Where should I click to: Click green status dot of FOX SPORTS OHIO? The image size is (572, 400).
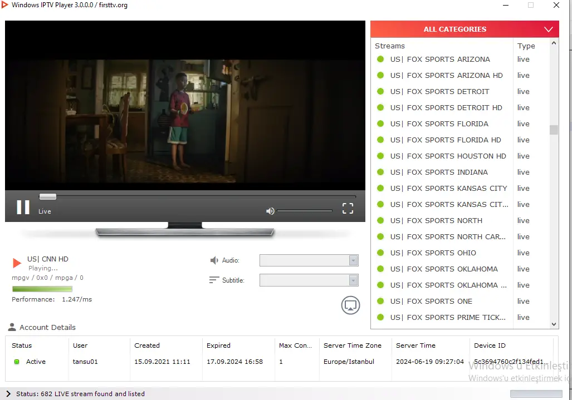pos(380,253)
